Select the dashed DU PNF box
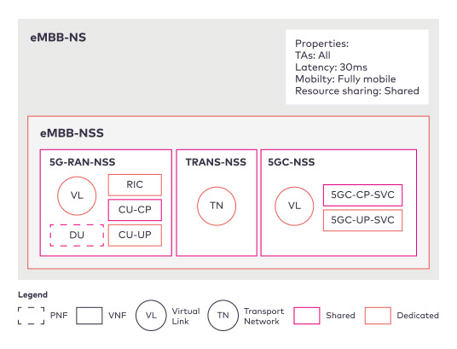Image resolution: width=457 pixels, height=349 pixels. click(x=77, y=236)
